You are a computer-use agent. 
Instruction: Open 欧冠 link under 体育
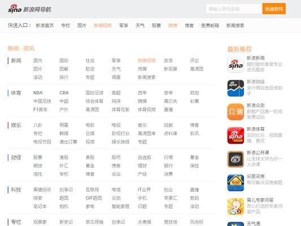pos(194,93)
